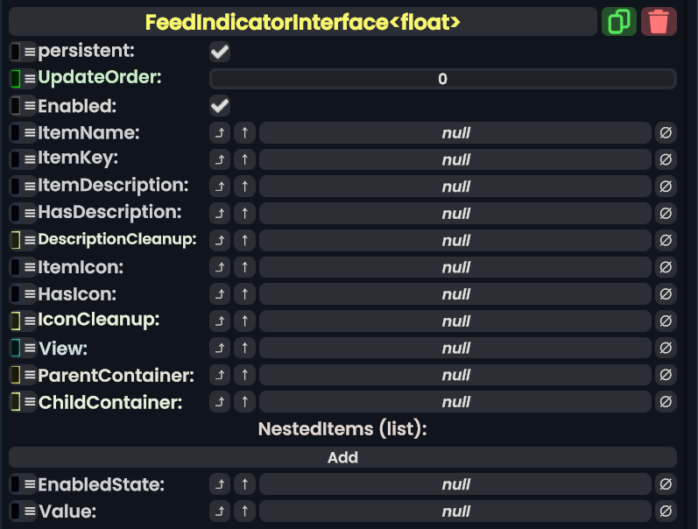Screen dimensions: 698x529
Task: Click the up arrow next to IconCleanup
Action: pos(244,321)
